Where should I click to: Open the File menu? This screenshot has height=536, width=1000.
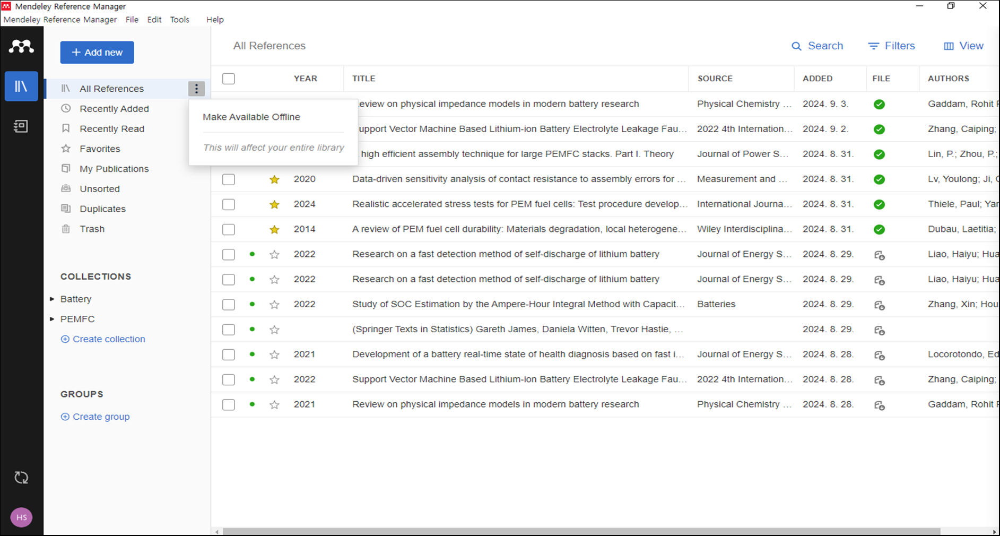(x=132, y=20)
